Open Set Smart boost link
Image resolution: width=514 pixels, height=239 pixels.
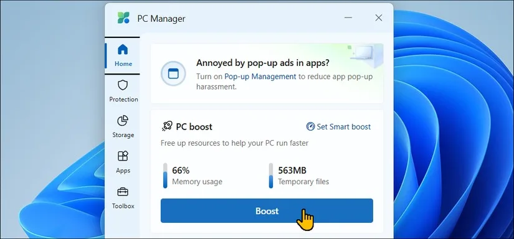tap(343, 127)
